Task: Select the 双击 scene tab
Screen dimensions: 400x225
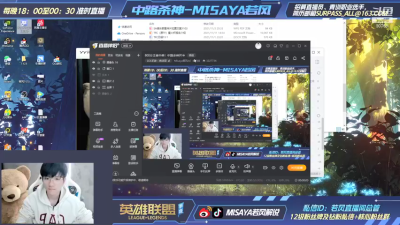Action: [x=110, y=55]
